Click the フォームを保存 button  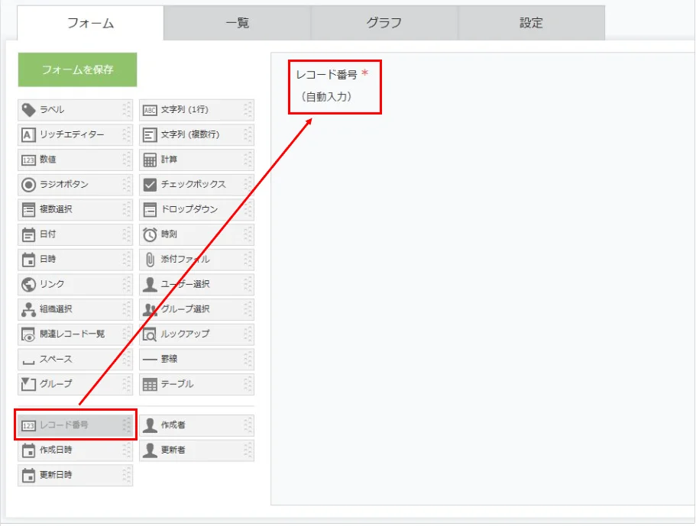pyautogui.click(x=77, y=69)
